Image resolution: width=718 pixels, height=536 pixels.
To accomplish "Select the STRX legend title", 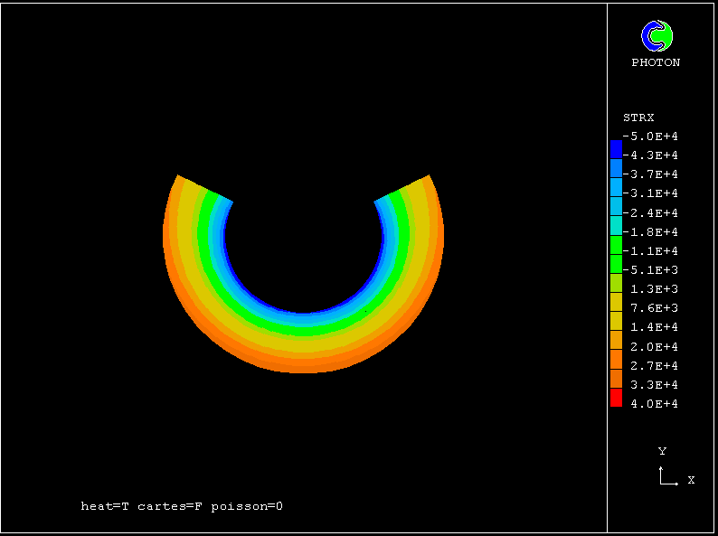I will 638,118.
